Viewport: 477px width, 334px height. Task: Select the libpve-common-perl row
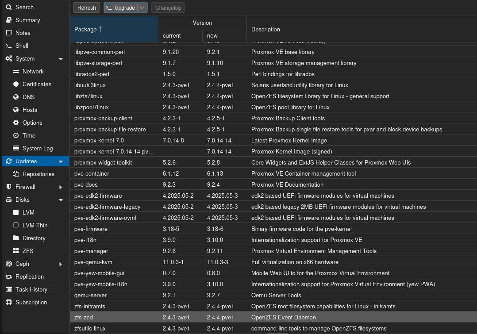273,52
